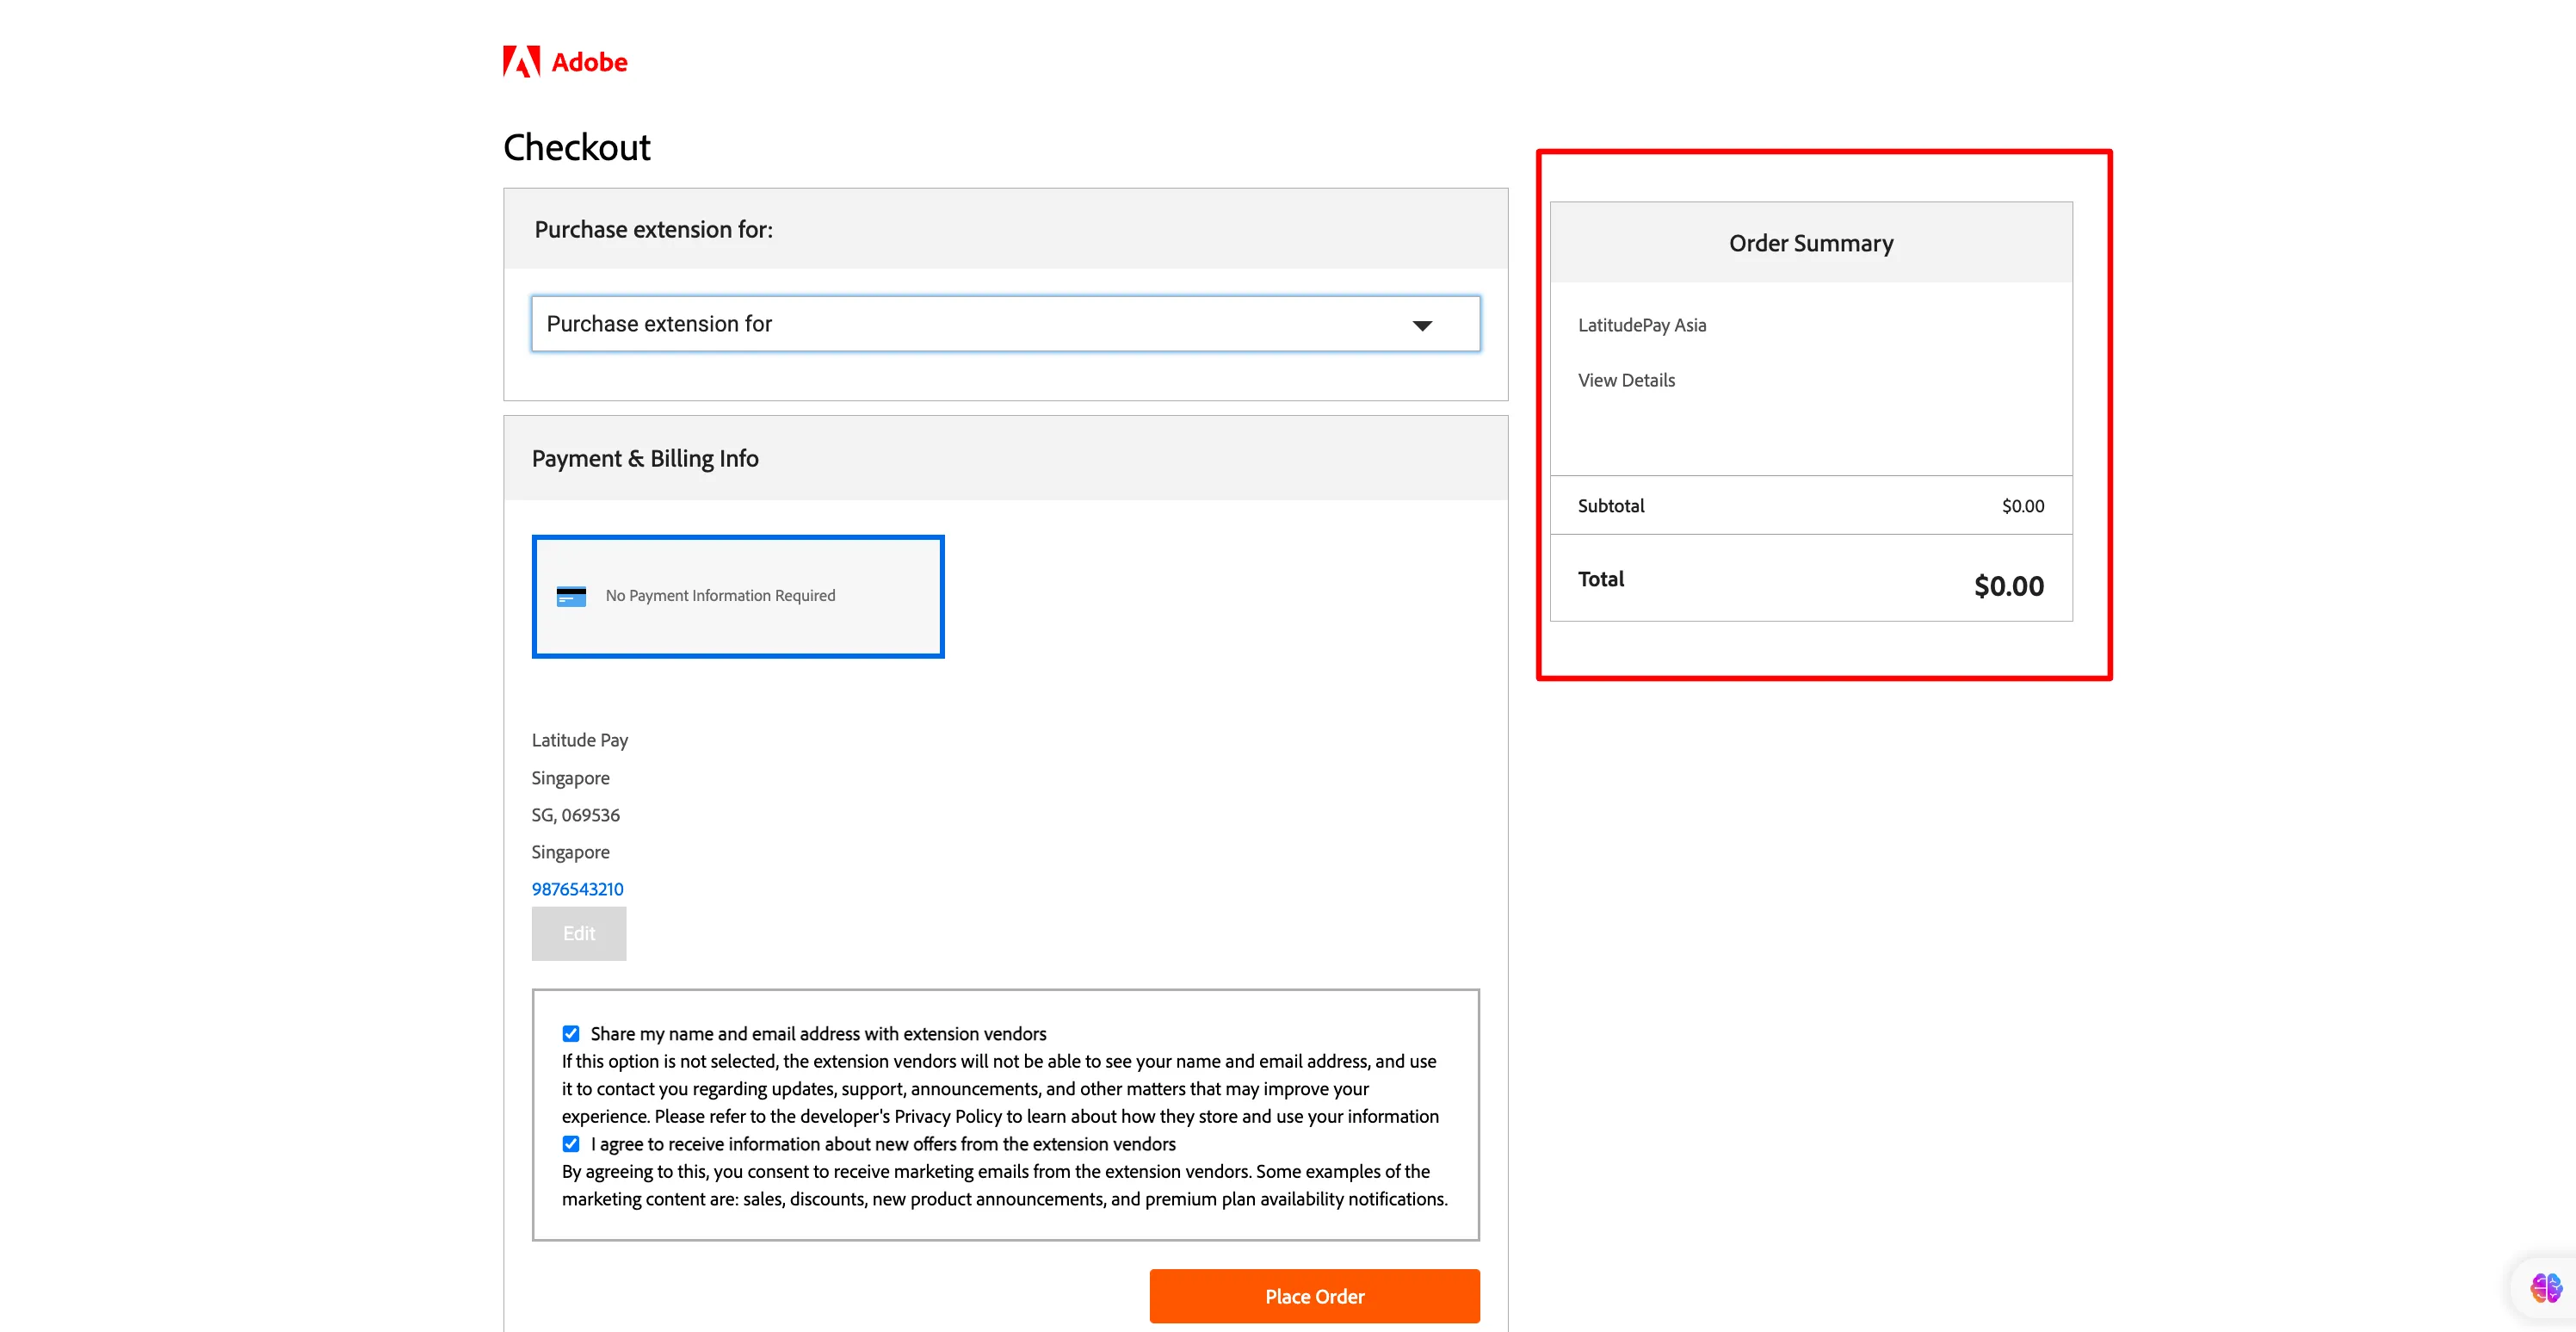Uncheck agree to receive new offers checkbox
Screen dimensions: 2576x1332
pos(571,1143)
